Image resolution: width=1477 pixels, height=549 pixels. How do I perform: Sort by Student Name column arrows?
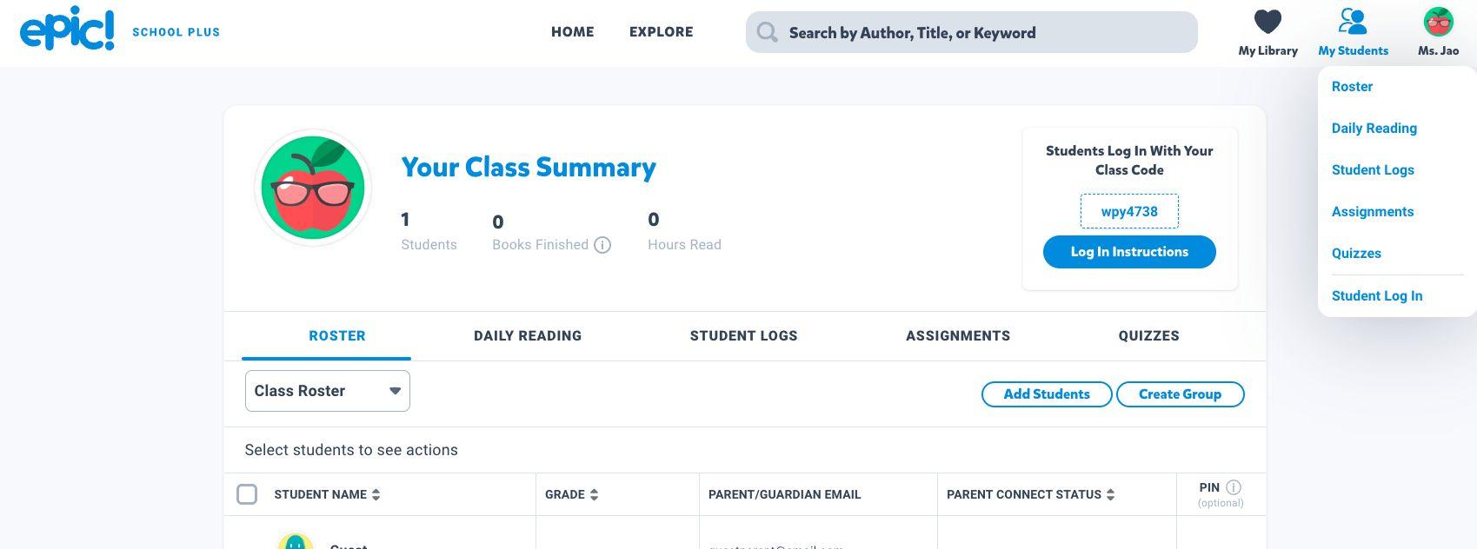click(x=376, y=494)
